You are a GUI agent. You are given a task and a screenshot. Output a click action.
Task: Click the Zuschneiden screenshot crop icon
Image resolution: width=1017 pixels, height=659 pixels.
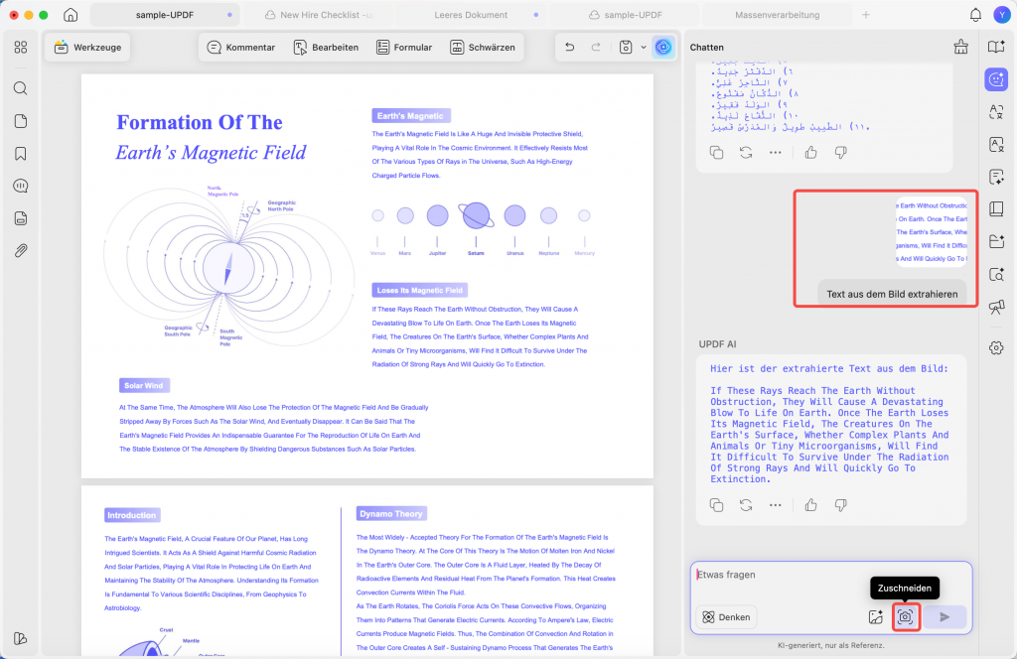click(x=906, y=617)
